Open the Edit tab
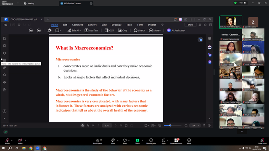This screenshot has width=269, height=151. (x=65, y=25)
